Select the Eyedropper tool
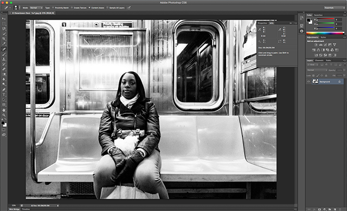 (x=4, y=44)
